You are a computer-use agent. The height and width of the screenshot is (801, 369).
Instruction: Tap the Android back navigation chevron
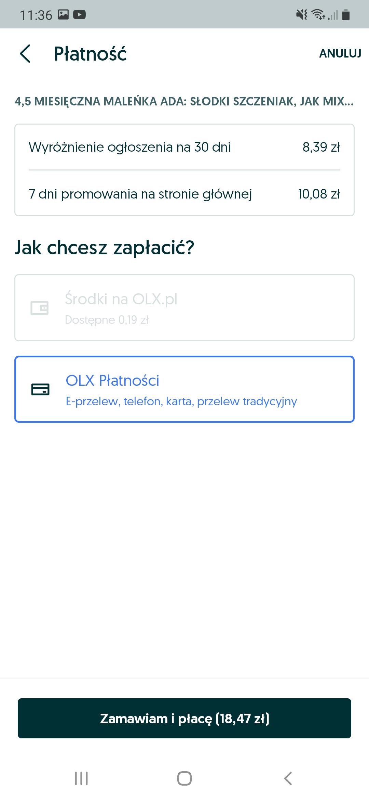point(288,778)
